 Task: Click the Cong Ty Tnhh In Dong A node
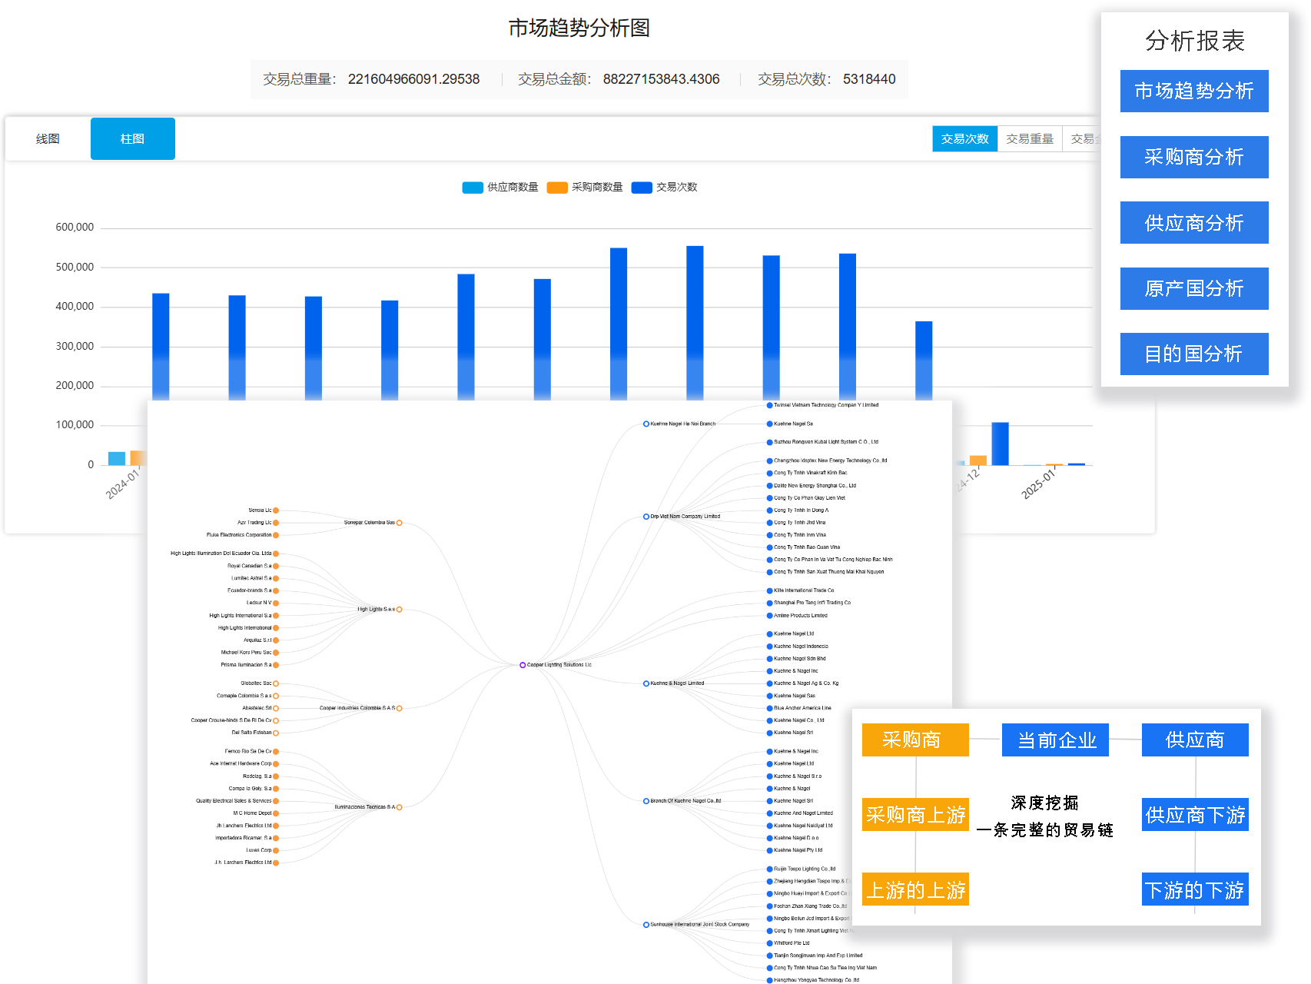pyautogui.click(x=769, y=510)
